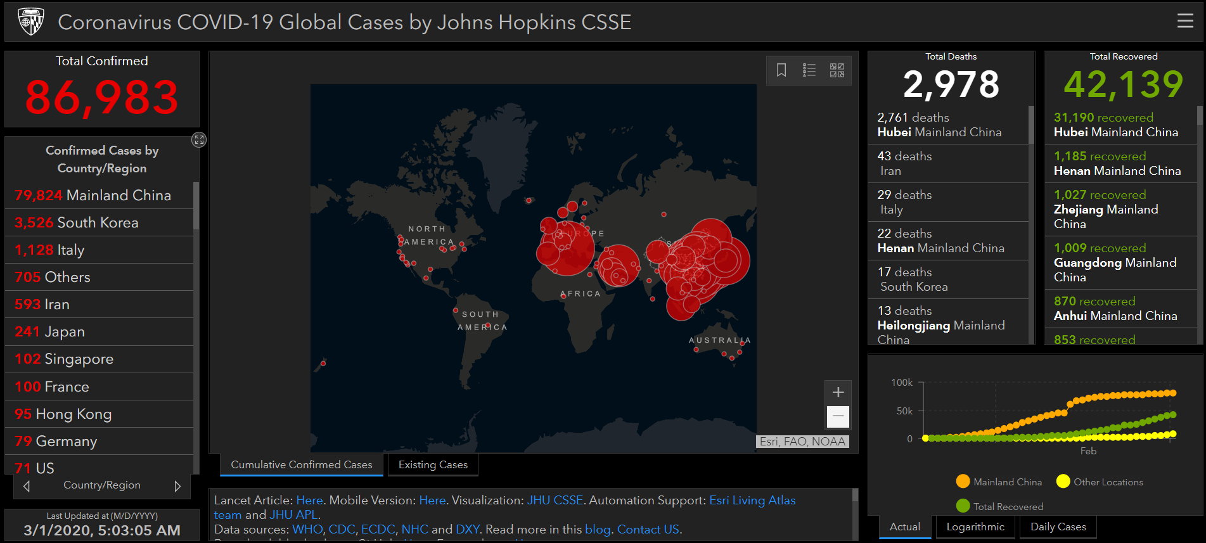Select the Daily Cases chart tab
The width and height of the screenshot is (1206, 543).
1058,527
